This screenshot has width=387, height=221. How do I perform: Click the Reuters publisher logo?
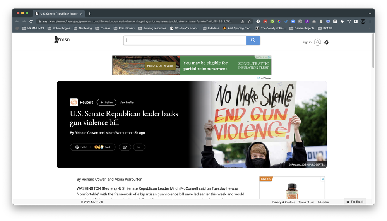tap(74, 102)
